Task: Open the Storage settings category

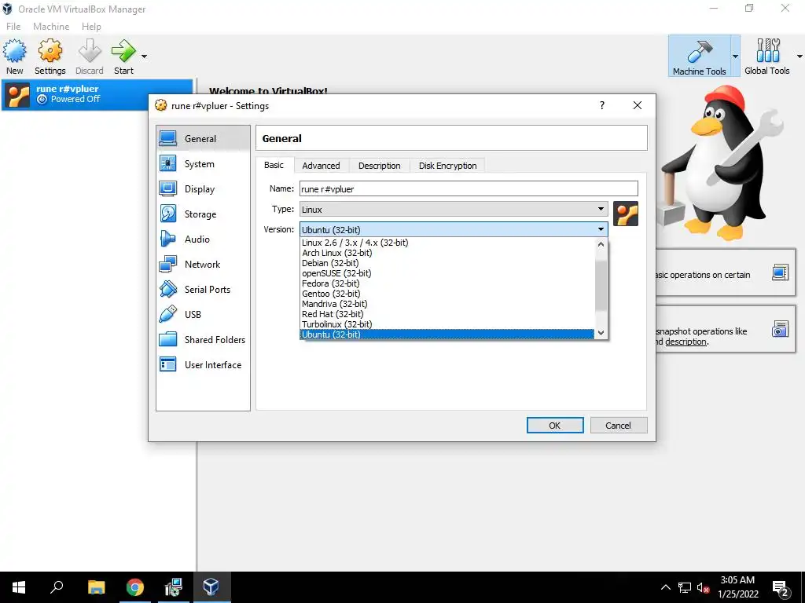Action: [203, 214]
